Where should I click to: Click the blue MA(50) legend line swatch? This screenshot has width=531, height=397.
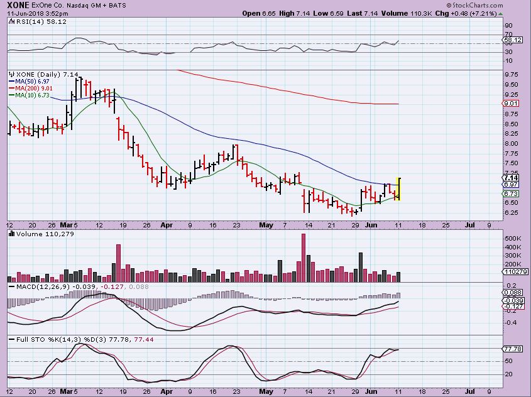(x=11, y=82)
